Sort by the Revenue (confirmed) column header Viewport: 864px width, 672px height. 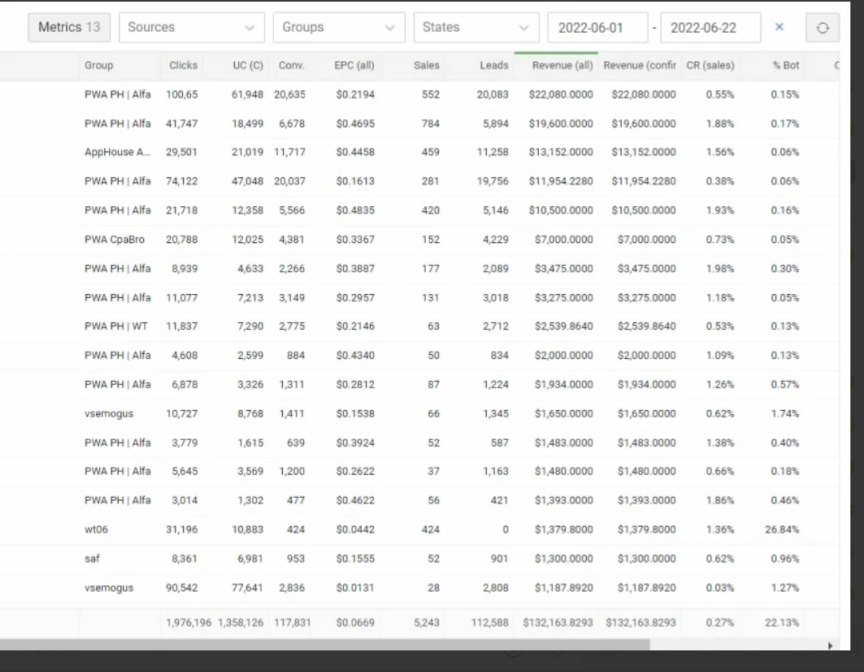click(639, 65)
